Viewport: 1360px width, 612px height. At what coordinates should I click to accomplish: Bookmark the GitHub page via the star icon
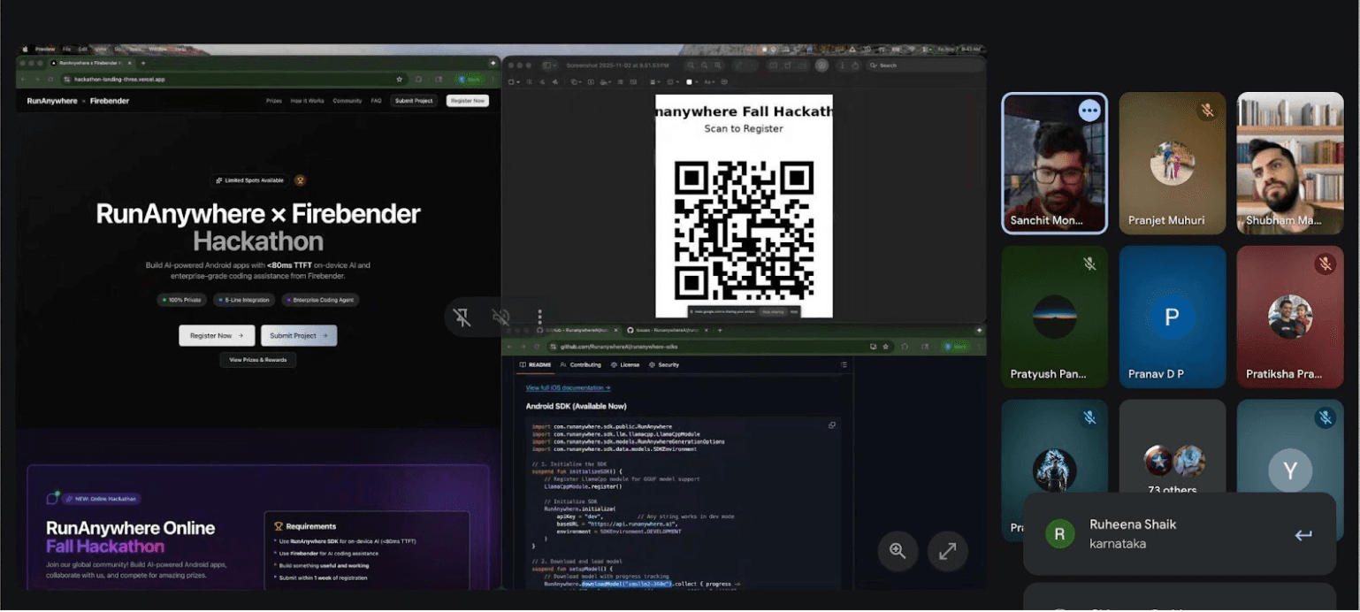pos(887,347)
